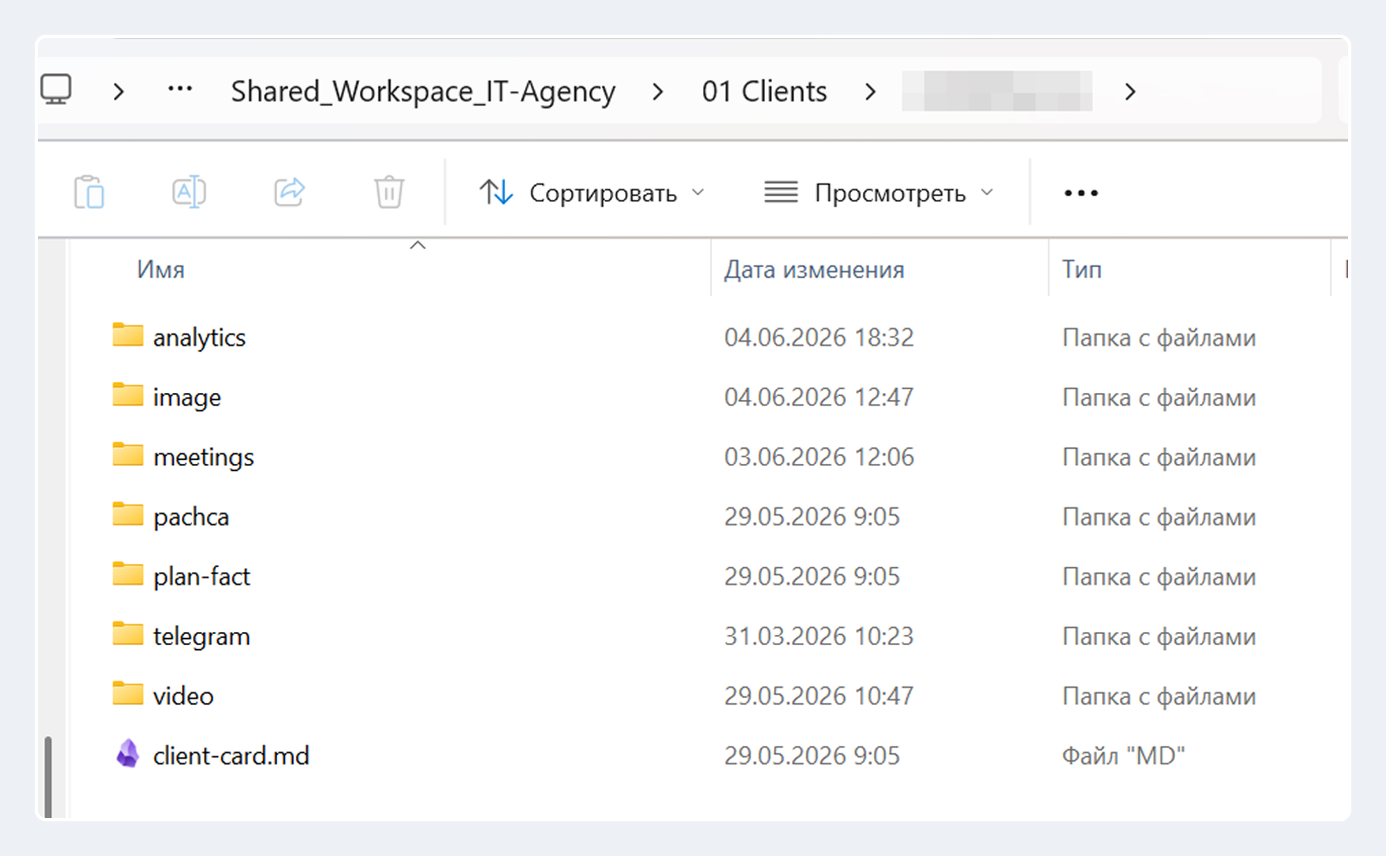
Task: Open the Сортировать dropdown
Action: [592, 192]
